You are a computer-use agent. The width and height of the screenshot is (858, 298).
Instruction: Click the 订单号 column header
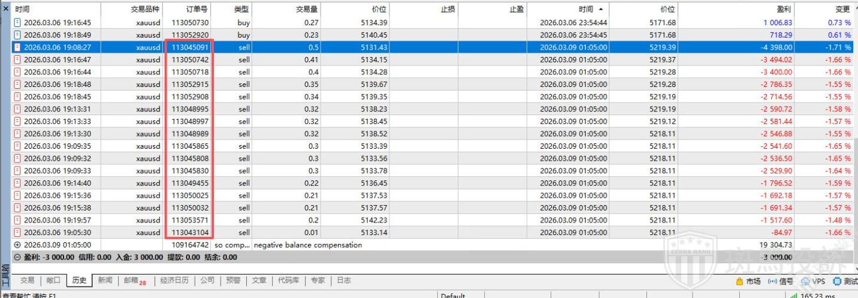189,9
